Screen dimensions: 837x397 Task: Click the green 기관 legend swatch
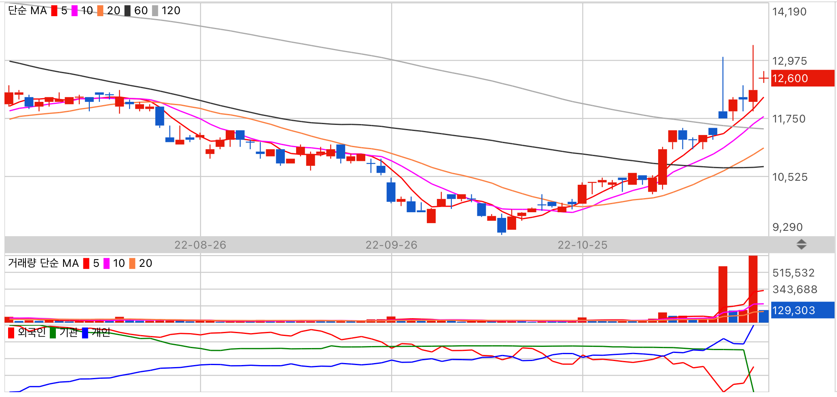pos(53,333)
